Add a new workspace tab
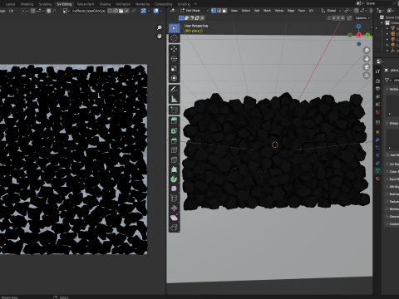The width and height of the screenshot is (399, 299). tap(195, 4)
